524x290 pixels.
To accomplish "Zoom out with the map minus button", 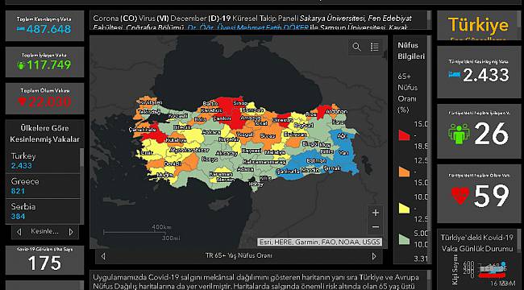I will click(376, 227).
